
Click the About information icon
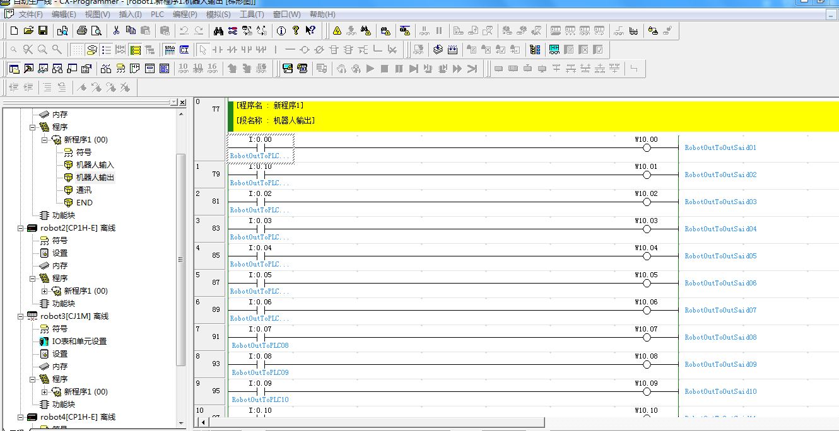(x=281, y=30)
